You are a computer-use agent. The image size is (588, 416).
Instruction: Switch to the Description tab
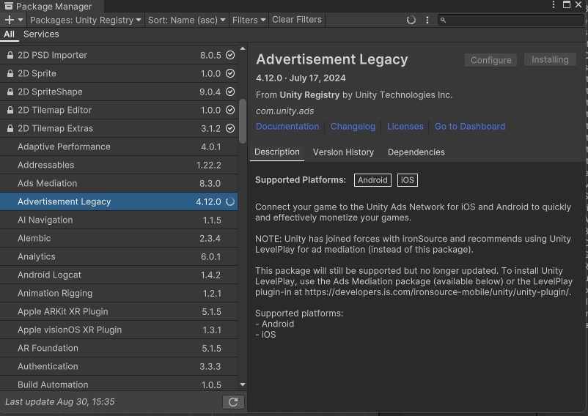277,152
